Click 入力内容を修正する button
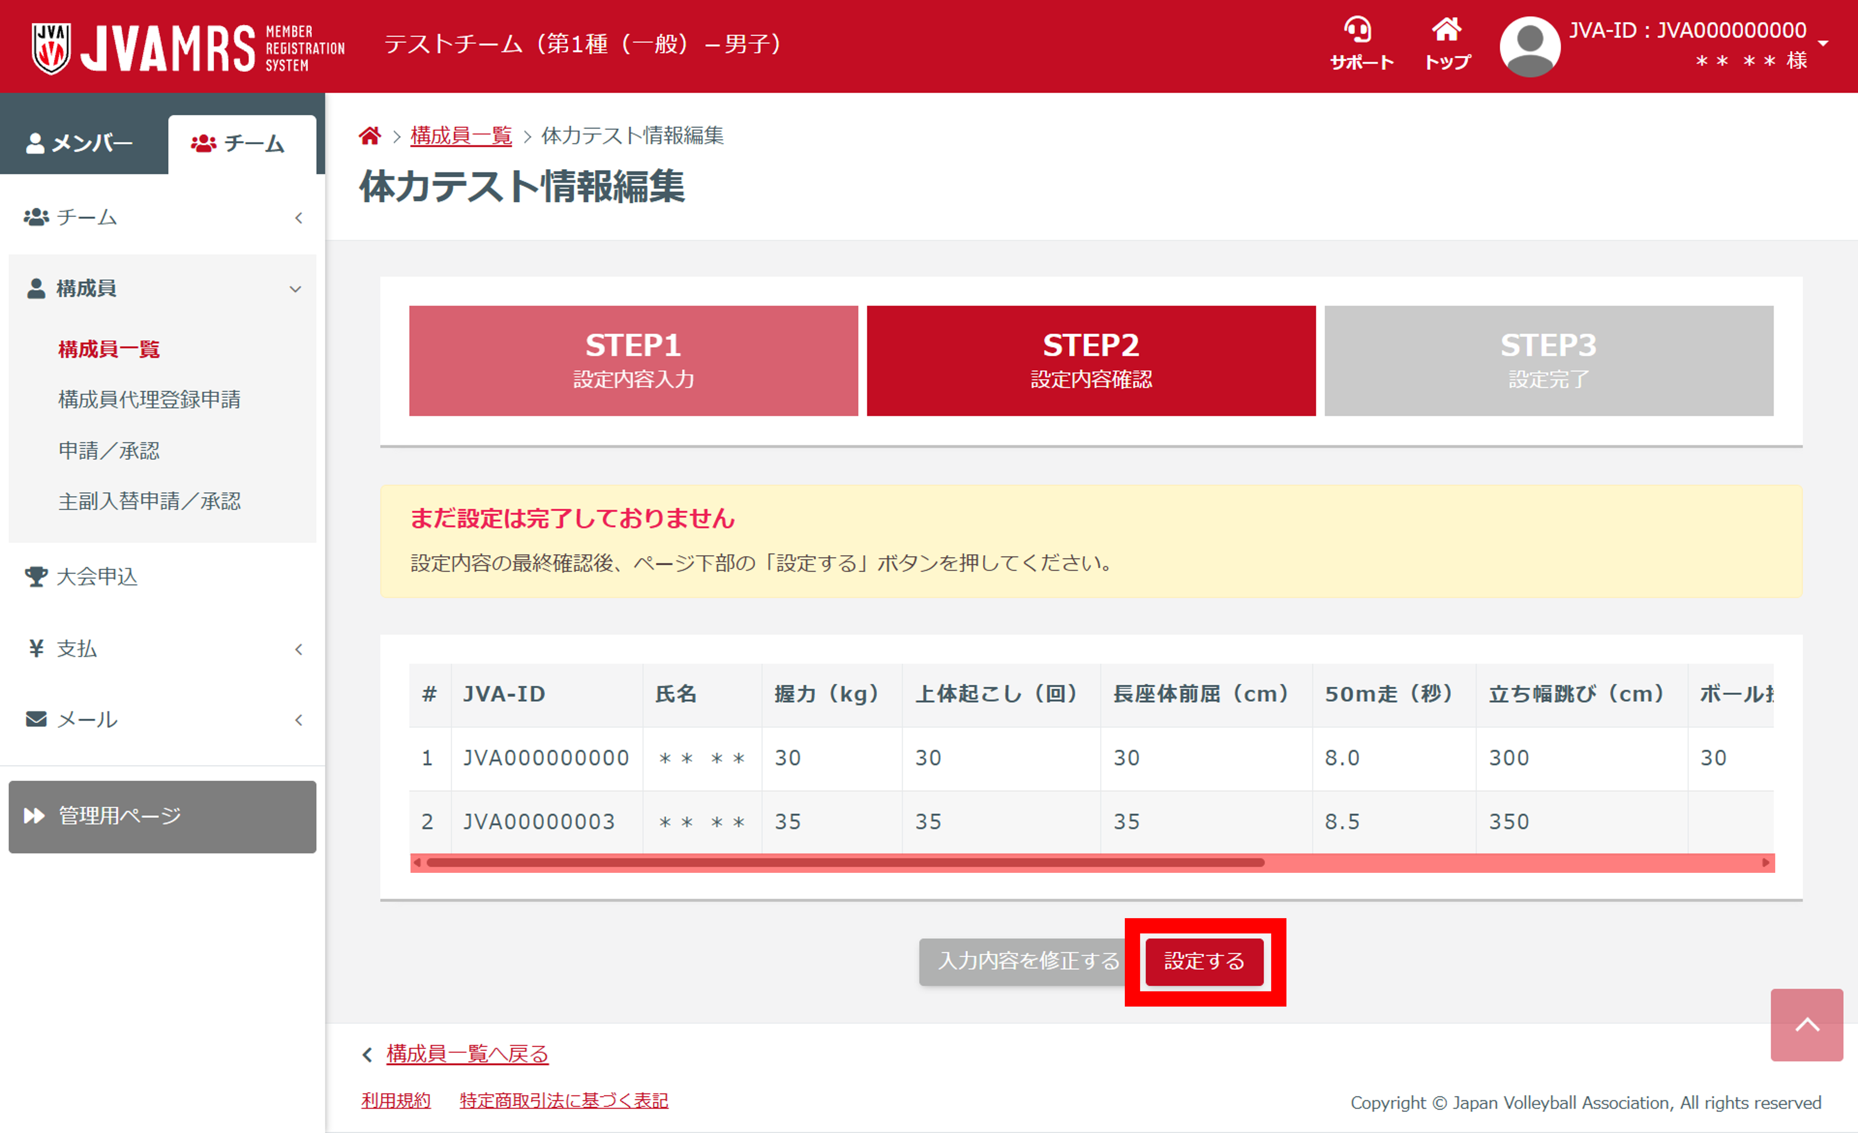Image resolution: width=1858 pixels, height=1133 pixels. (x=1027, y=961)
